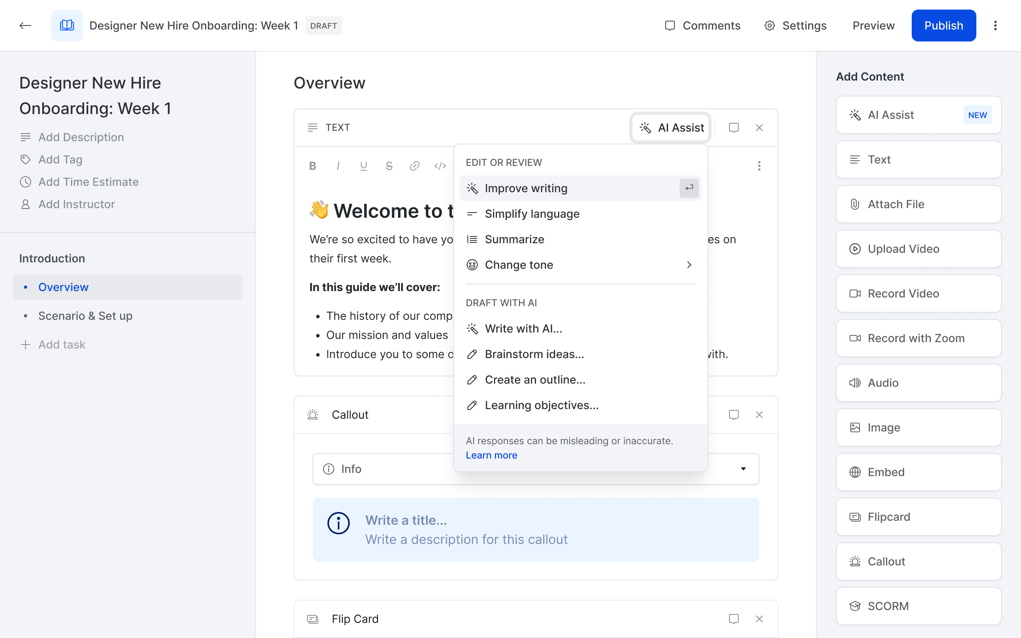
Task: Choose Summarize in AI Assist menu
Action: point(514,239)
